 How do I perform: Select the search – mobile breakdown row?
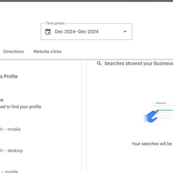coord(10,129)
